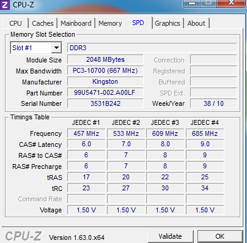Viewport: 247px width, 243px height.
Task: Click tRAS value 20
Action: pos(126,177)
